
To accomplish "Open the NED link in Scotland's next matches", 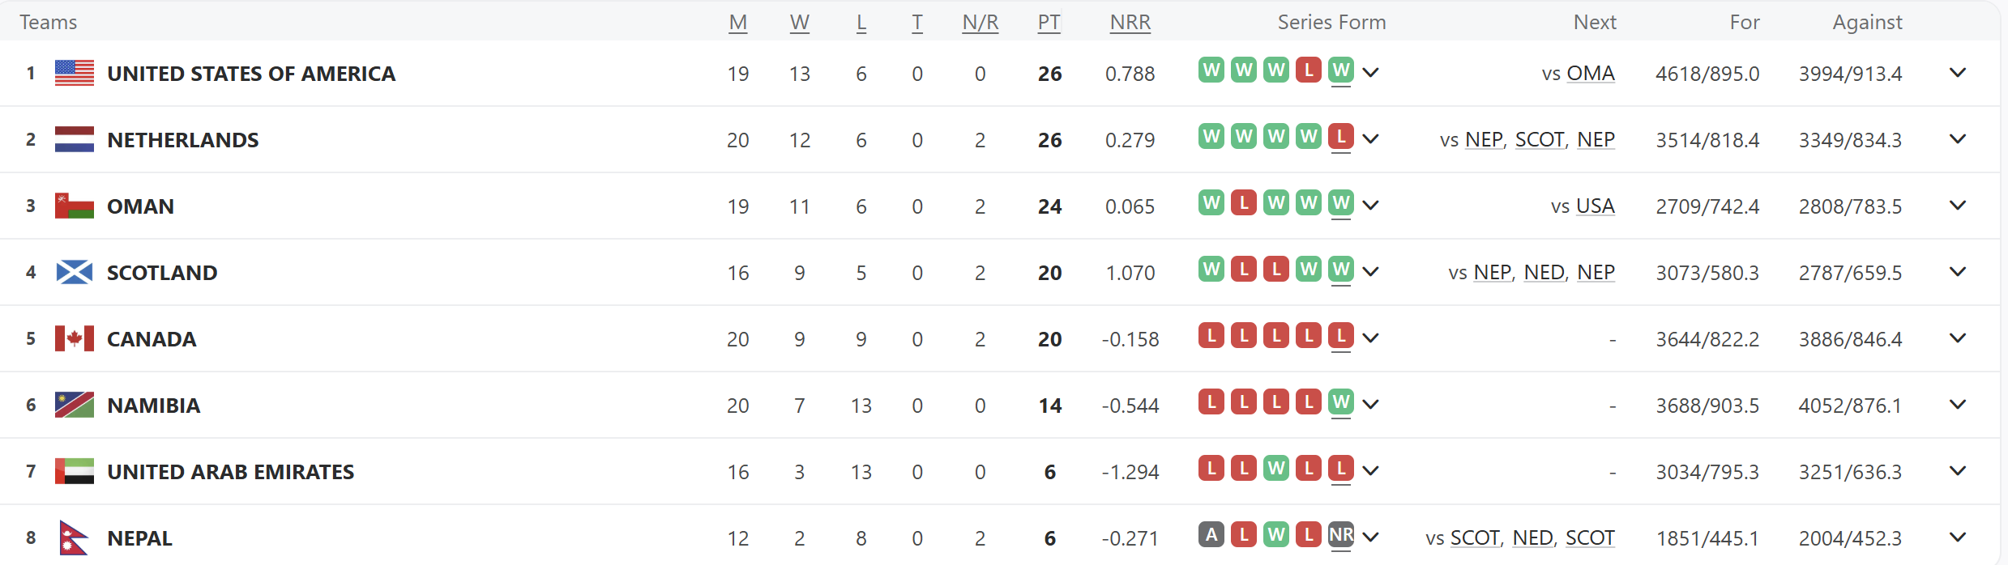I will pos(1544,273).
